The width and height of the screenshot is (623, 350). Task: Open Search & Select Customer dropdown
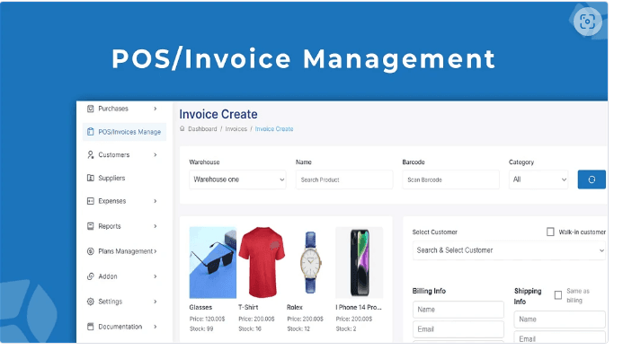(510, 250)
